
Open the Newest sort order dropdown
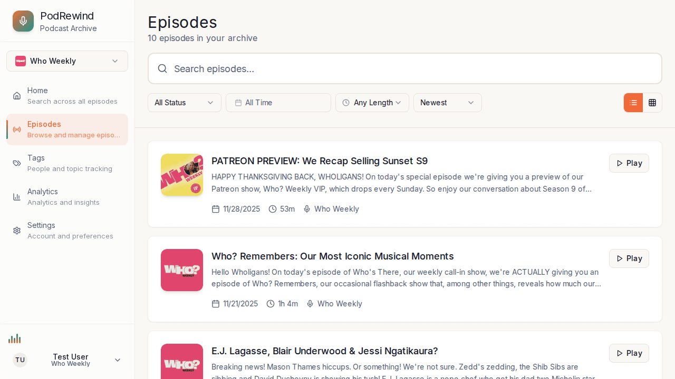(447, 103)
